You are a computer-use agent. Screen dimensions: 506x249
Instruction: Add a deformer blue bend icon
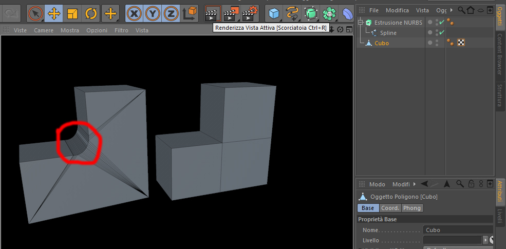click(347, 13)
